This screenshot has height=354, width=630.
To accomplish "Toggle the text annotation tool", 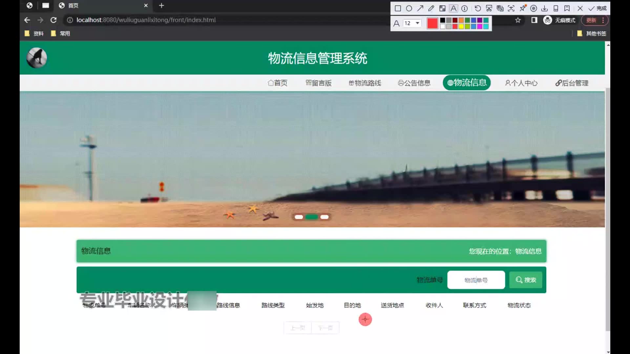I will (453, 9).
